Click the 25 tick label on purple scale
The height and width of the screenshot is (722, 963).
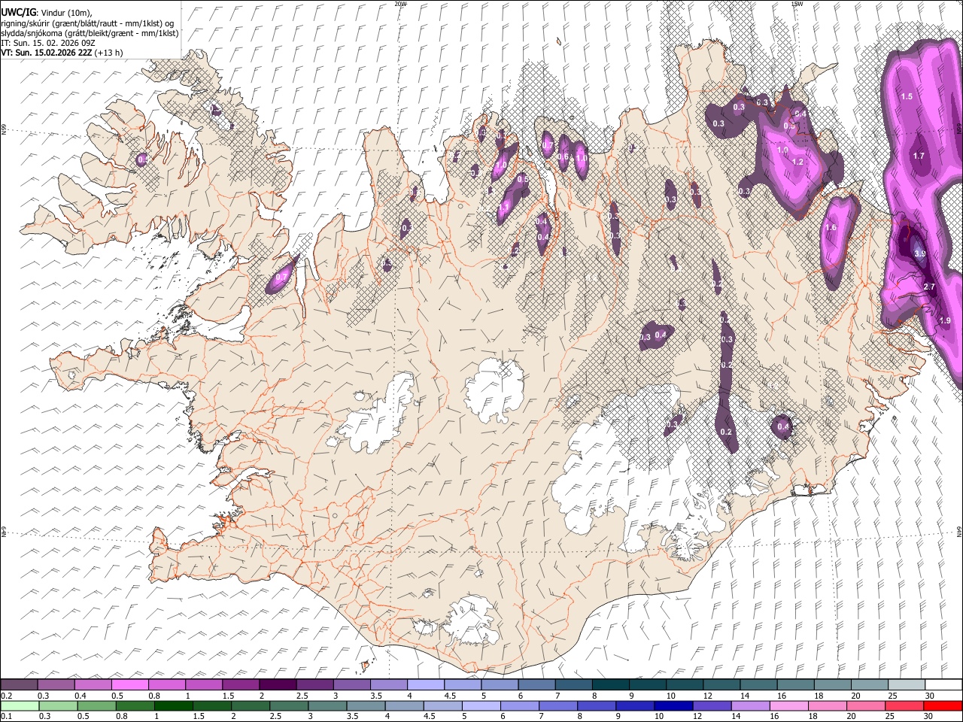click(892, 696)
